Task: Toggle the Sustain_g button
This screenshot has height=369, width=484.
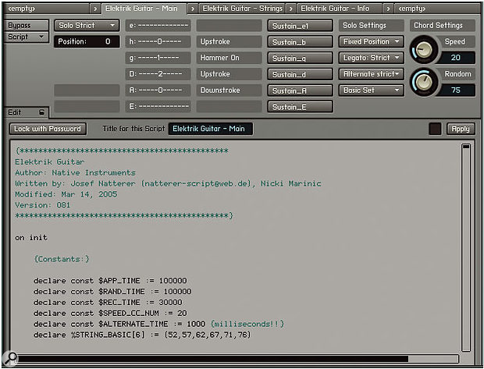Action: point(300,58)
